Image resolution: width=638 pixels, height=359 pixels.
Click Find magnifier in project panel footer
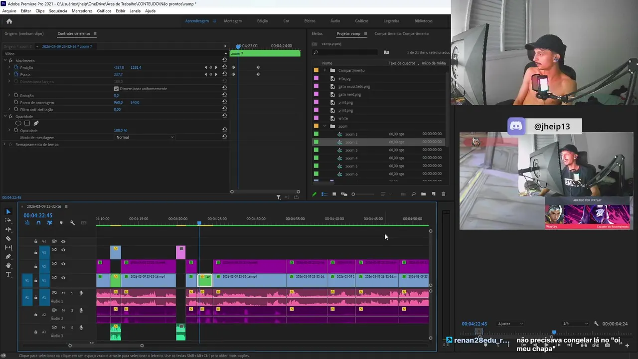pos(413,194)
